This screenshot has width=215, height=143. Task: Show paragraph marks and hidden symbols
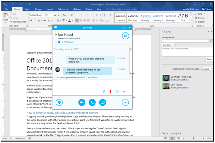click(110, 15)
